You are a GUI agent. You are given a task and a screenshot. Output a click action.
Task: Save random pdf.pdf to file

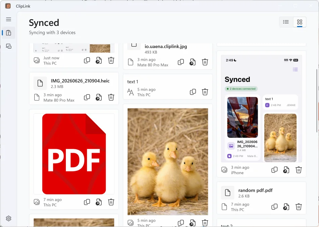tap(286, 207)
